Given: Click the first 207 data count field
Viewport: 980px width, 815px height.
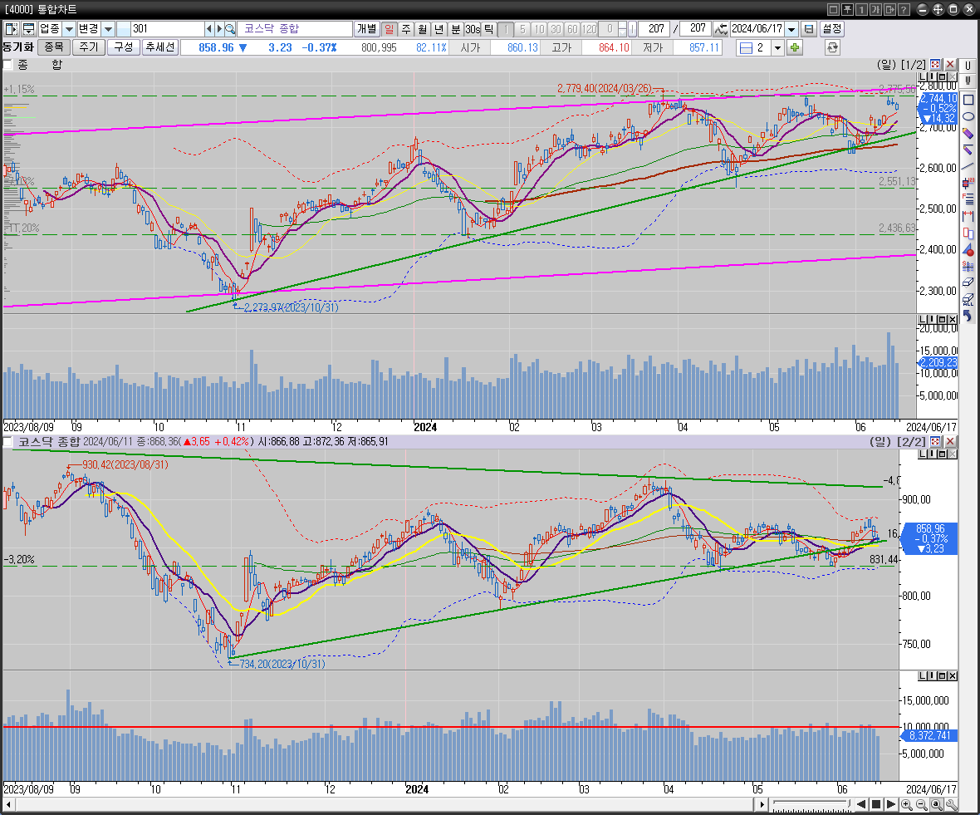Looking at the screenshot, I should [x=654, y=29].
